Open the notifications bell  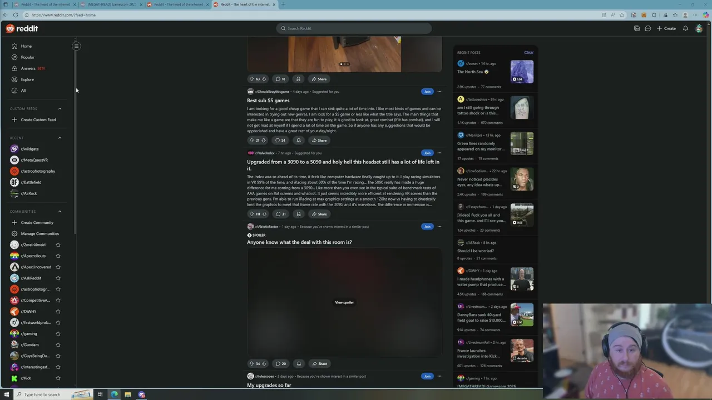coord(685,28)
